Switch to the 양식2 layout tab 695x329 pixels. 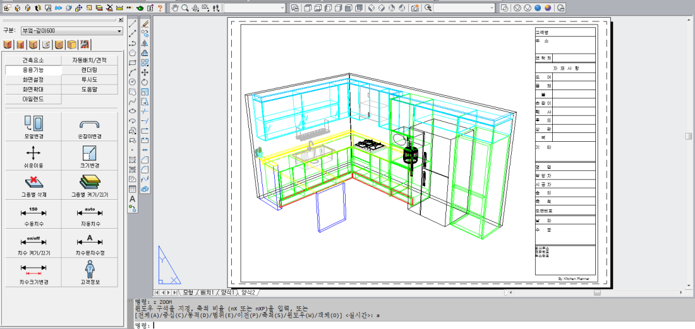coord(247,292)
